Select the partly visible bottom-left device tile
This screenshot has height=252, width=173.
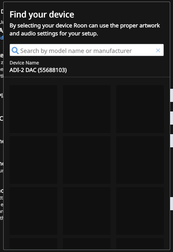[33, 244]
